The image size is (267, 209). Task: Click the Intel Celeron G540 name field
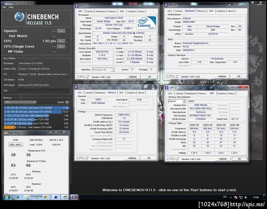coord(114,18)
